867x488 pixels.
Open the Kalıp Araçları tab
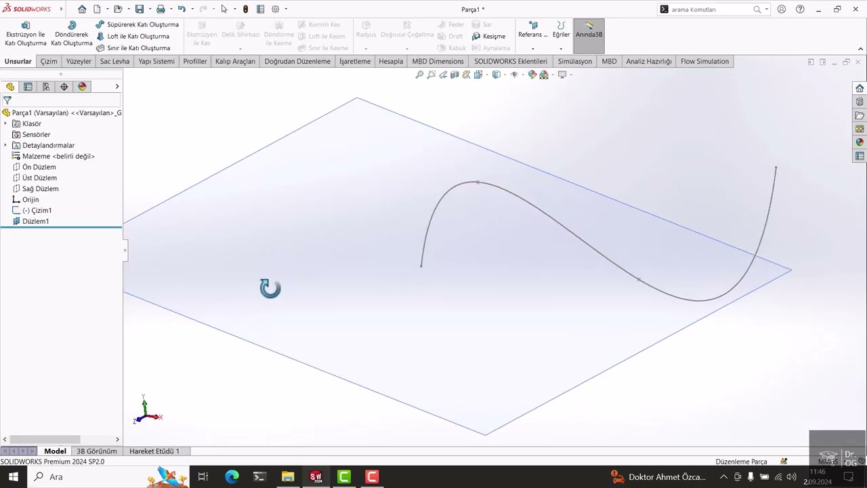[x=235, y=61]
